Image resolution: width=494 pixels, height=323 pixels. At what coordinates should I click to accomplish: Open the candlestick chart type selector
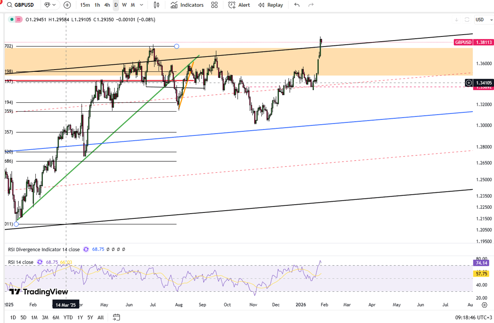click(156, 5)
